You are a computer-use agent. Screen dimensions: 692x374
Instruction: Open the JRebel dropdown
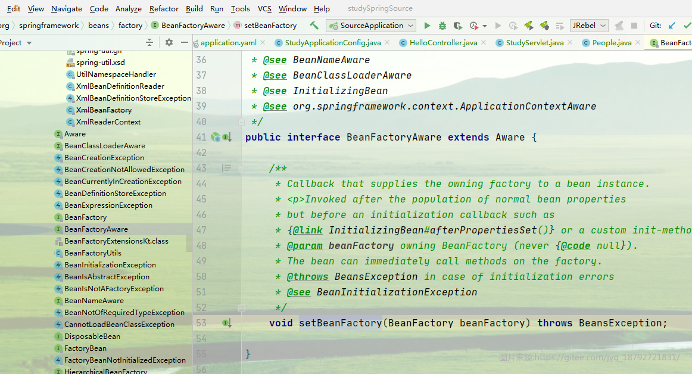pos(589,26)
